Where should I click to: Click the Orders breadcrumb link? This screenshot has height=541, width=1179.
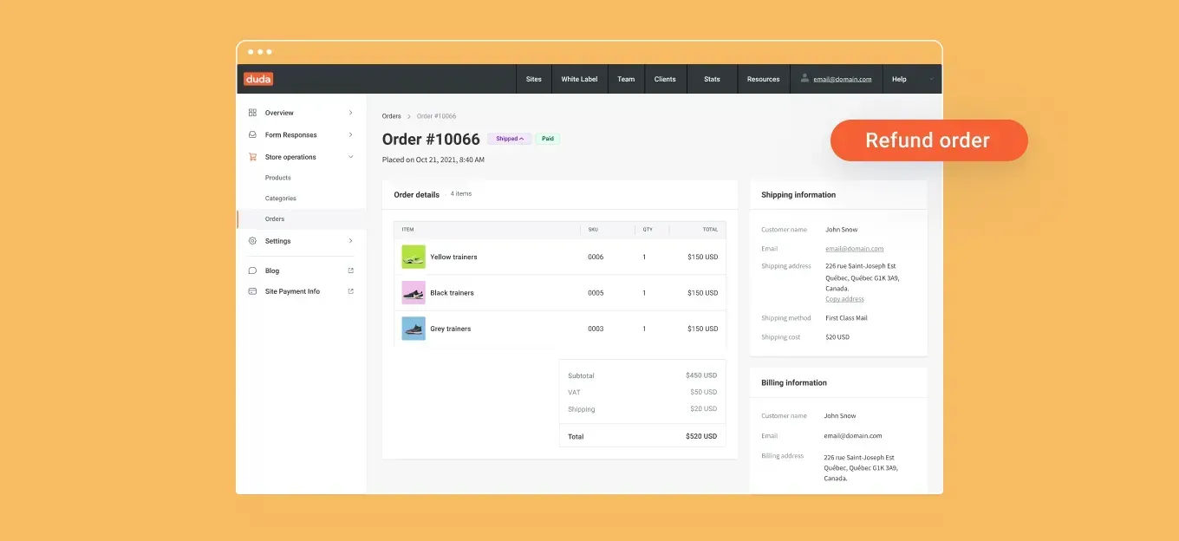pyautogui.click(x=392, y=116)
